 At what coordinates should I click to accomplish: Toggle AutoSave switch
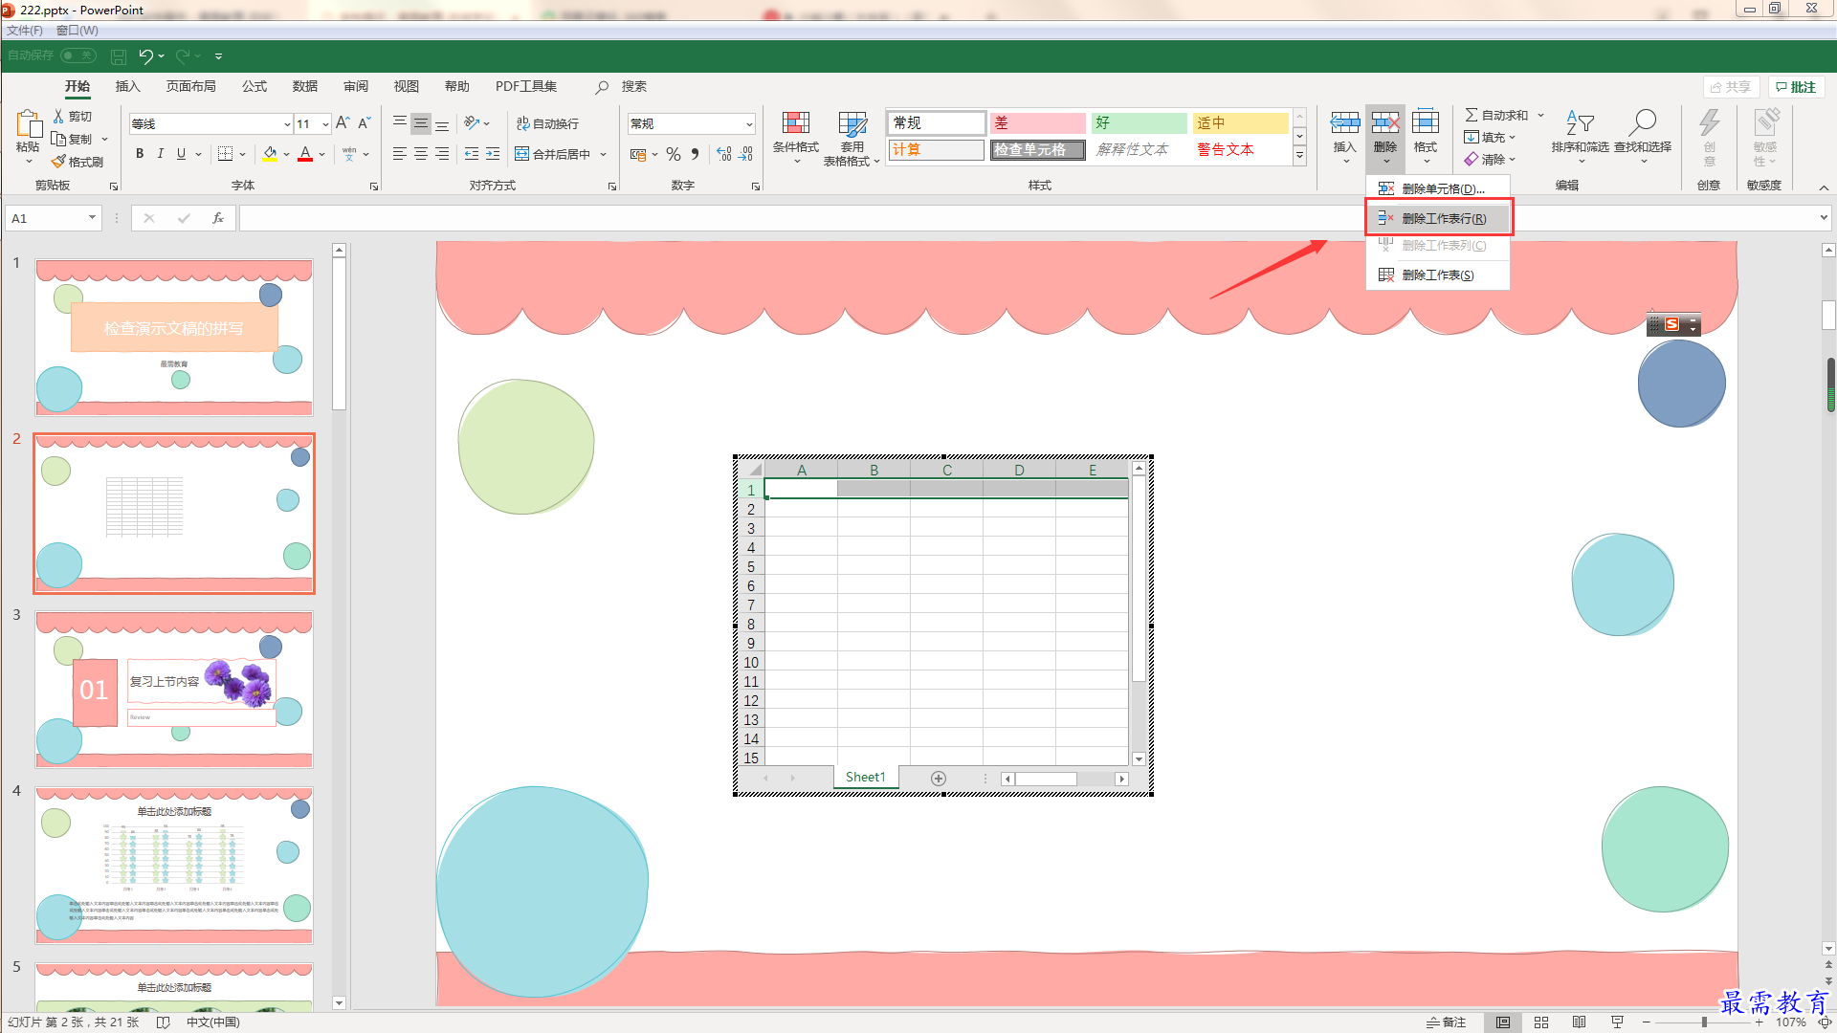point(78,55)
